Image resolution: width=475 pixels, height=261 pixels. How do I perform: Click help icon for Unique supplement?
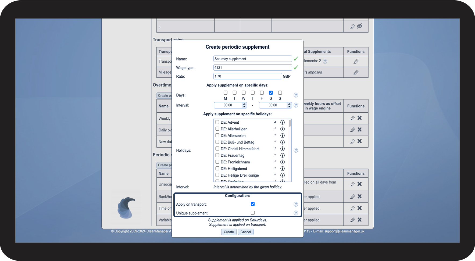[x=296, y=213]
